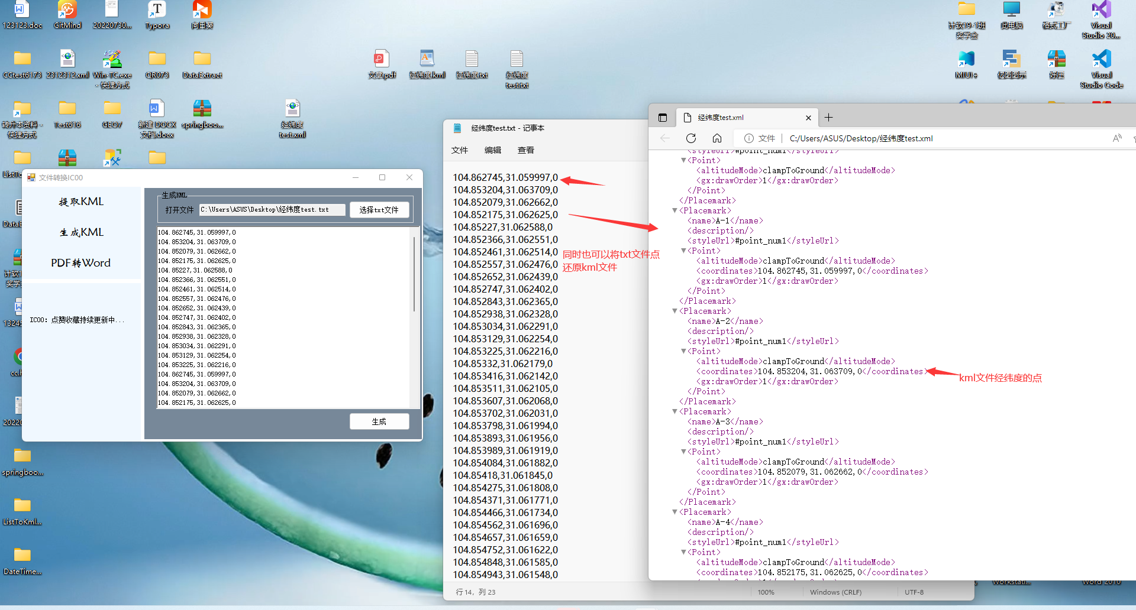
Task: Select the GEO7 folder on desktop
Action: click(x=112, y=113)
